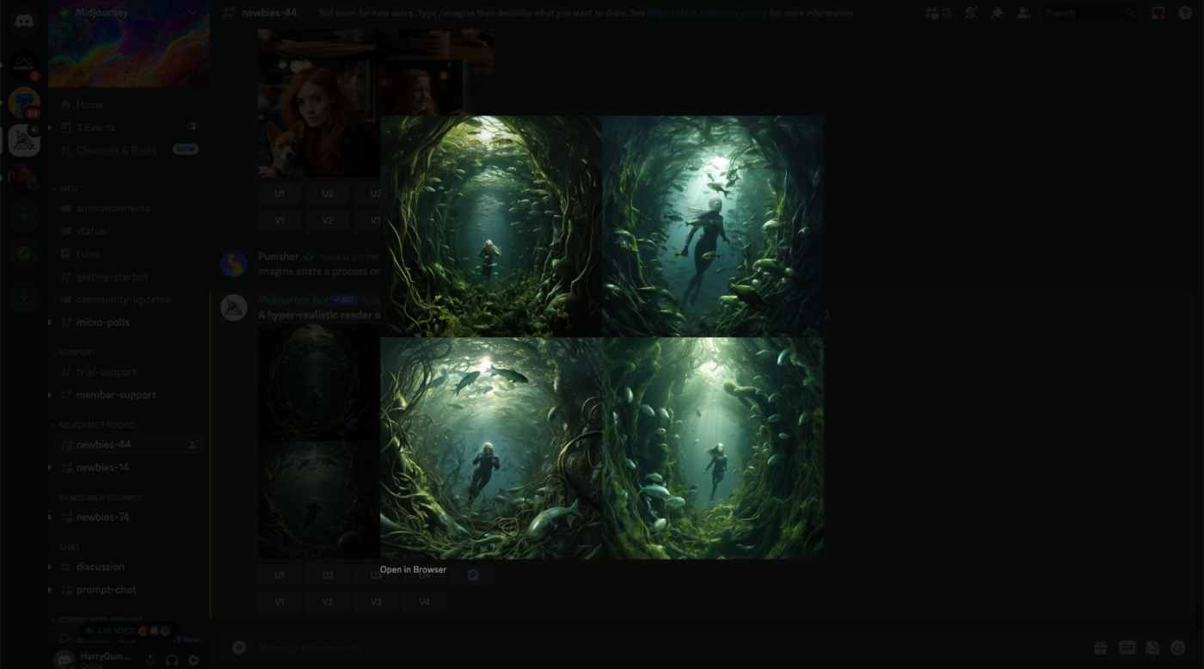This screenshot has height=669, width=1204.
Task: Click V1 under the underwater image grid
Action: coord(279,602)
